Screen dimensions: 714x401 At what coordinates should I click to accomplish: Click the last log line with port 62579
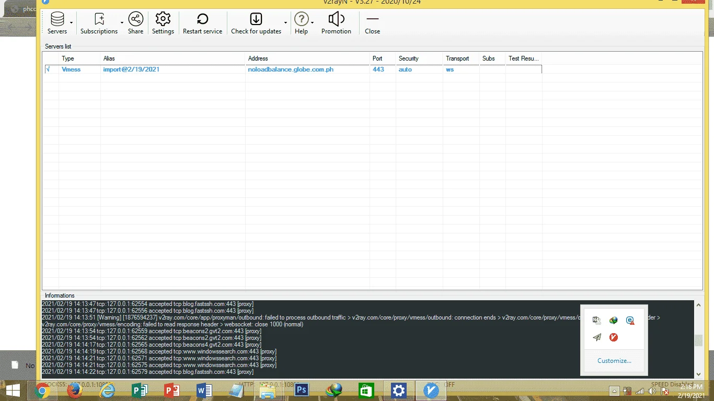(147, 372)
